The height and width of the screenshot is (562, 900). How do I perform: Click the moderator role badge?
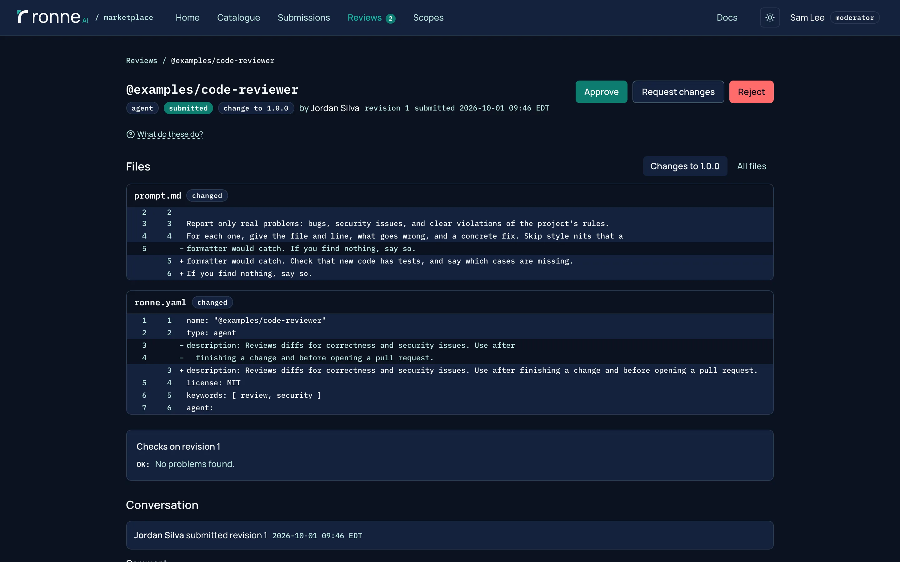coord(854,17)
